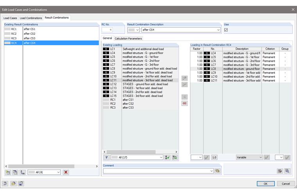
Task: Click the renumber combinations icon beside All (4)
Action: [23, 172]
